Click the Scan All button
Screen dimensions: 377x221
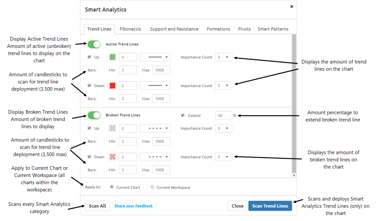coord(97,206)
